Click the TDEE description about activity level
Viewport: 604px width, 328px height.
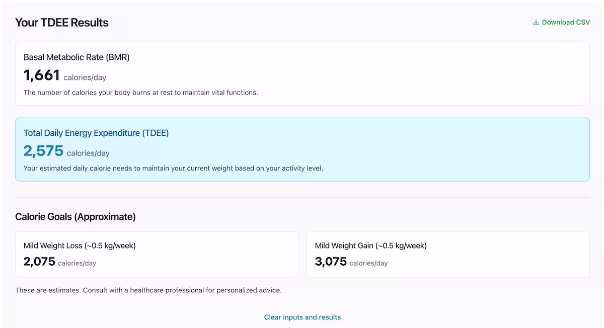point(173,168)
